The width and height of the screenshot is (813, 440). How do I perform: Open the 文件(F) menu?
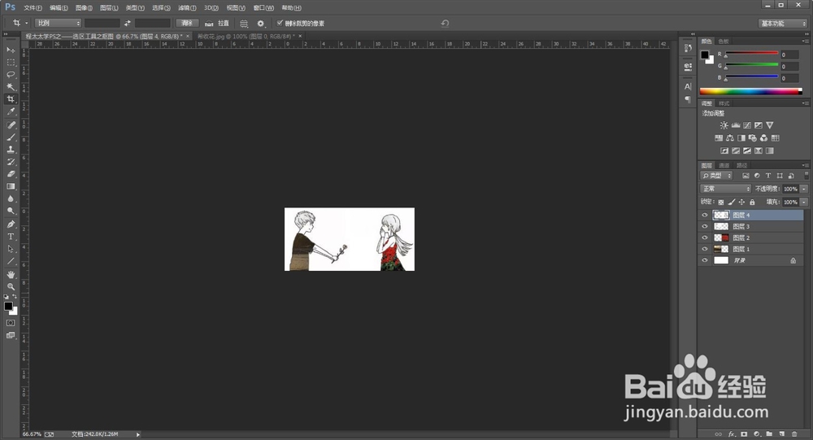(33, 8)
